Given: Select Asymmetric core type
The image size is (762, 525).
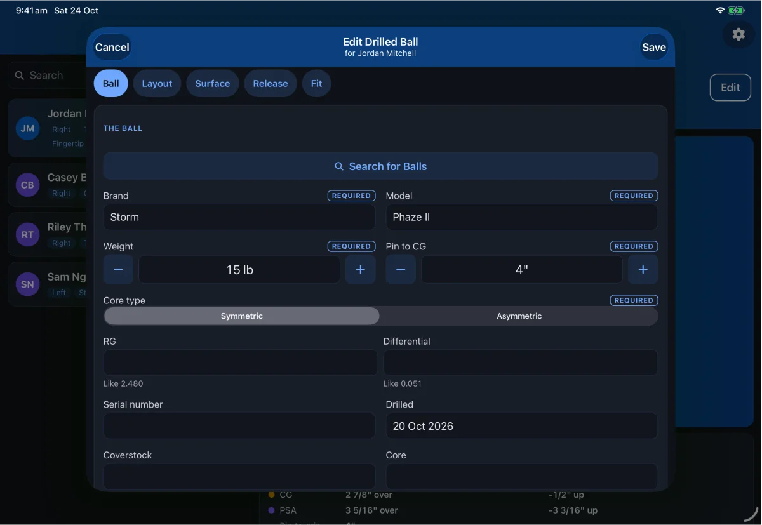Looking at the screenshot, I should point(519,316).
